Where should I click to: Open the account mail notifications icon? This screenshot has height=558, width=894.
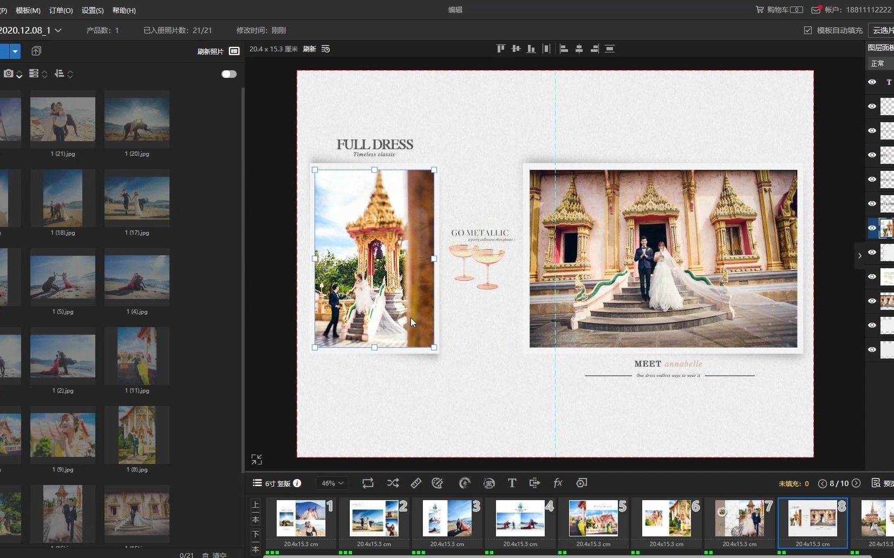click(x=816, y=10)
